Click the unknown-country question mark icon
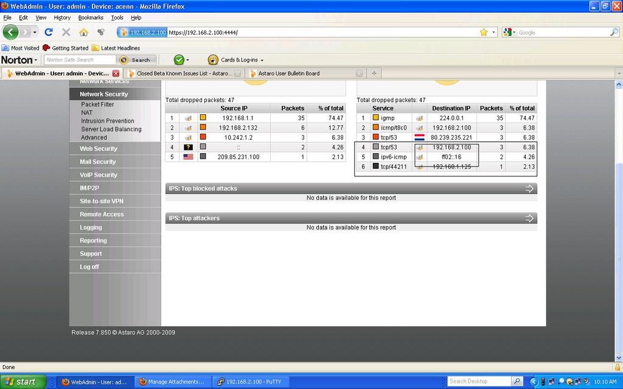This screenshot has height=389, width=623. pos(188,147)
